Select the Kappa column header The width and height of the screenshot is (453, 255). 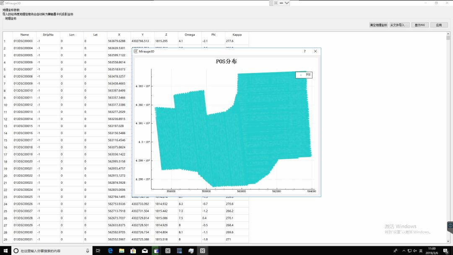click(237, 34)
